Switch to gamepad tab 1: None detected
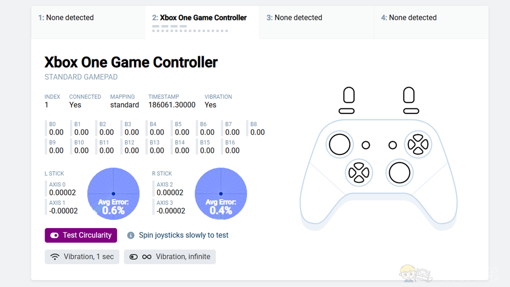 pyautogui.click(x=88, y=18)
